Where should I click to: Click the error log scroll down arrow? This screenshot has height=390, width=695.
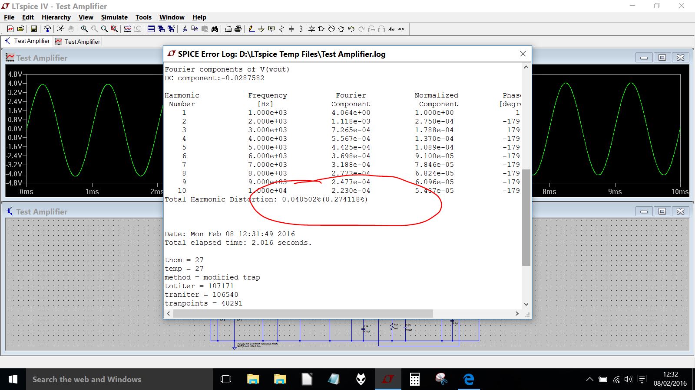[526, 304]
